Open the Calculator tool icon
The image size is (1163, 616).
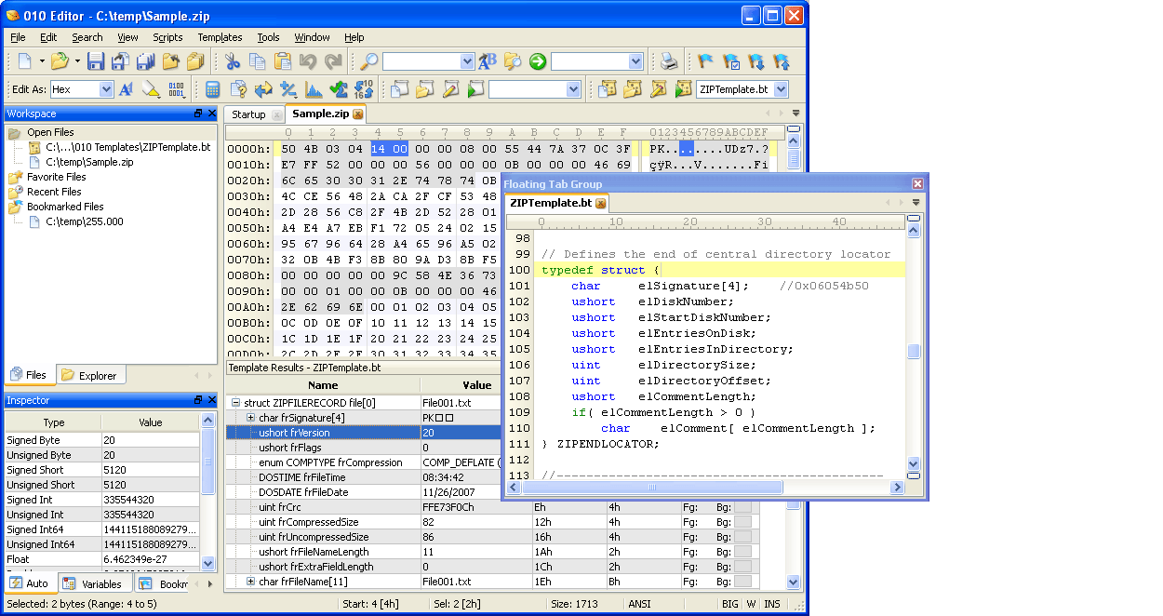click(x=213, y=89)
